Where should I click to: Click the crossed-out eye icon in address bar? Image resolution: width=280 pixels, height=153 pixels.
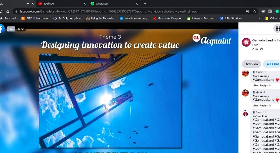pyautogui.click(x=247, y=11)
